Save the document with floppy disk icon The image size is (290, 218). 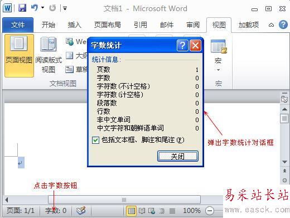pyautogui.click(x=22, y=8)
